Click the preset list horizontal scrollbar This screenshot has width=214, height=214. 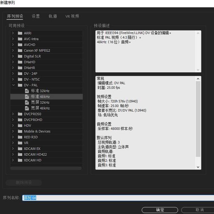coord(46,168)
